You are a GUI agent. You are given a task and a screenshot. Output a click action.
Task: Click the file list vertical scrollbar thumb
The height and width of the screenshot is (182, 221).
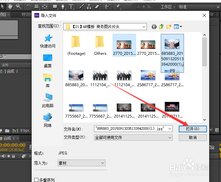pyautogui.click(x=204, y=52)
